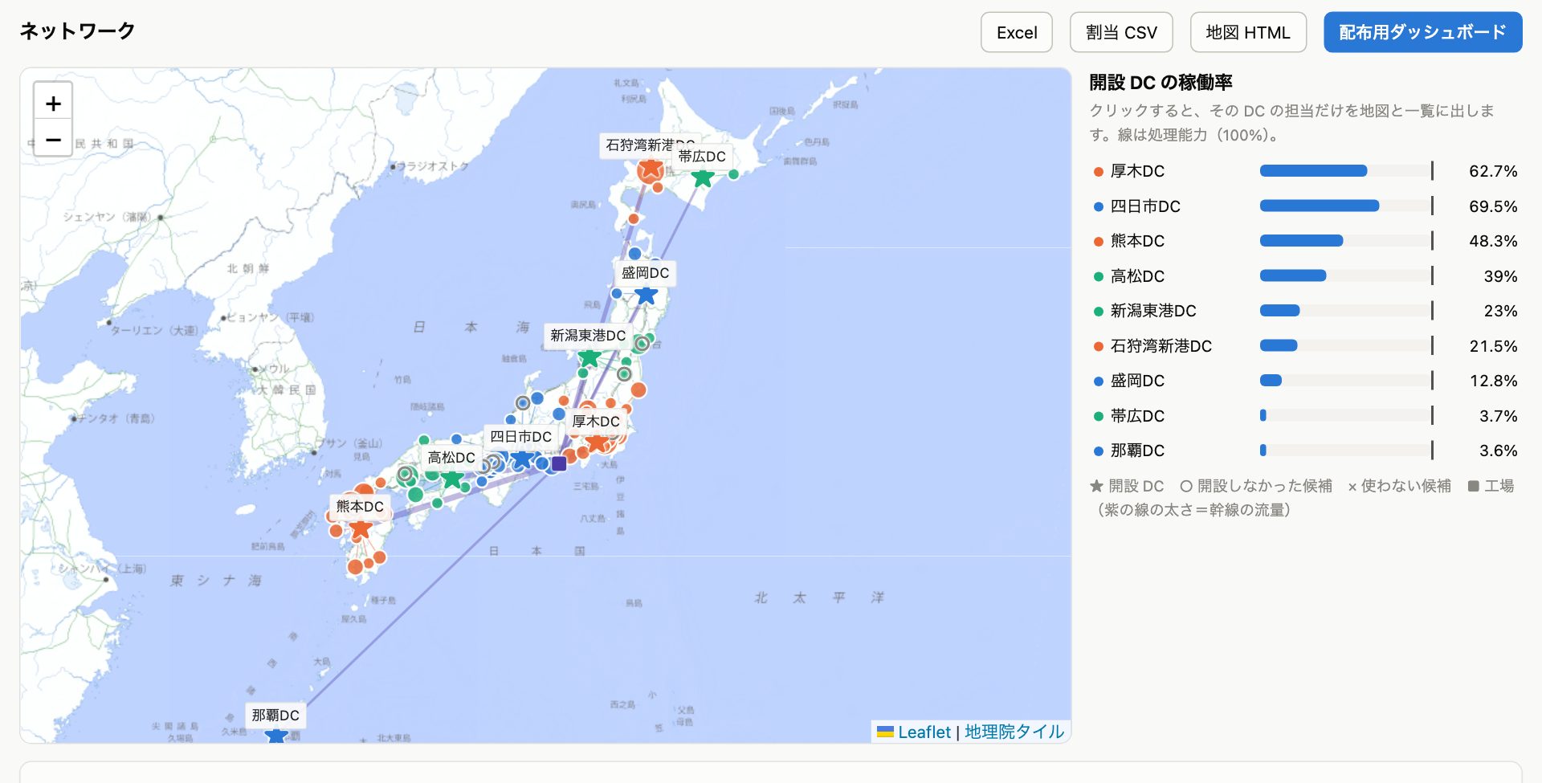Click the 熊本DC orange star marker
This screenshot has width=1542, height=783.
361,528
